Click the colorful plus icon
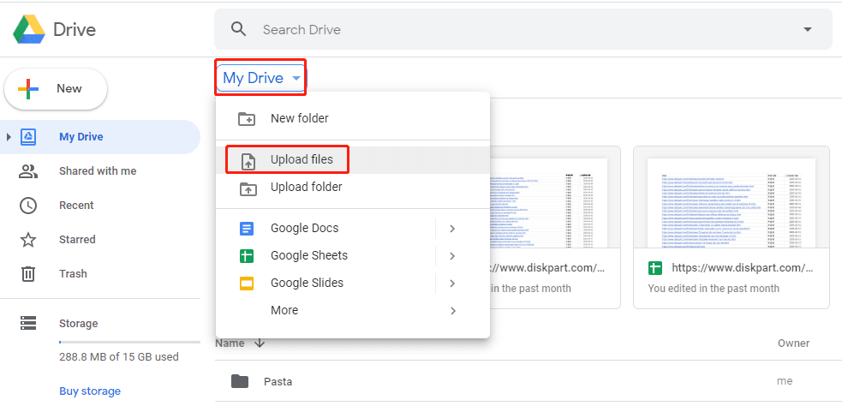This screenshot has width=842, height=406. pyautogui.click(x=28, y=89)
